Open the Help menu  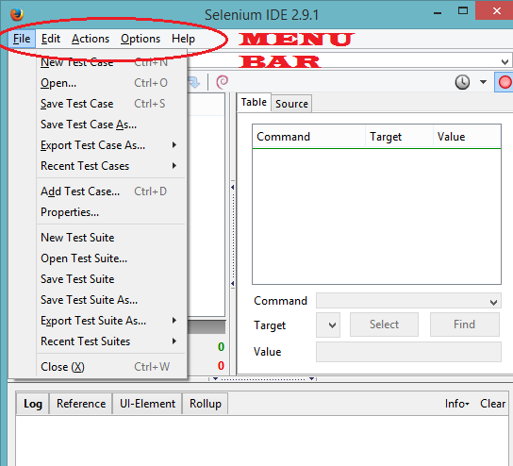tap(183, 39)
